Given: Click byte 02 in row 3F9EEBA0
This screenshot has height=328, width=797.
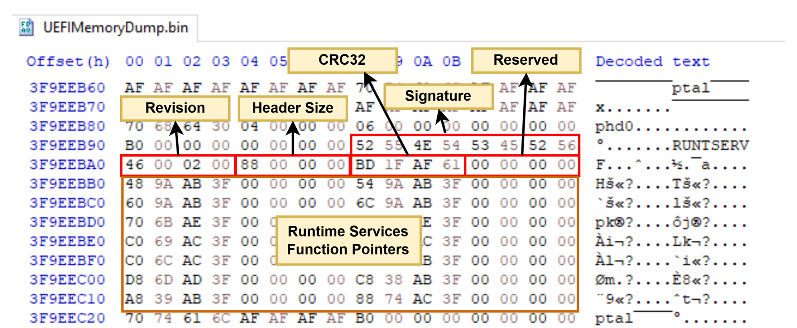Looking at the screenshot, I should pos(192,165).
